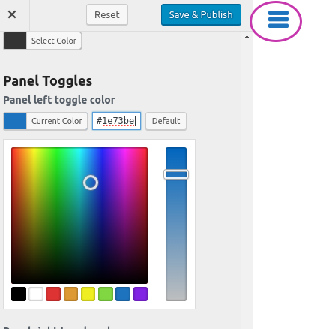Pick the red palette swatch
Screen dimensions: 323x329
(x=53, y=294)
